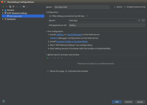Viewport: 147px width, 105px height.
Task: Uncheck Activate tool window
Action: [x=66, y=71]
